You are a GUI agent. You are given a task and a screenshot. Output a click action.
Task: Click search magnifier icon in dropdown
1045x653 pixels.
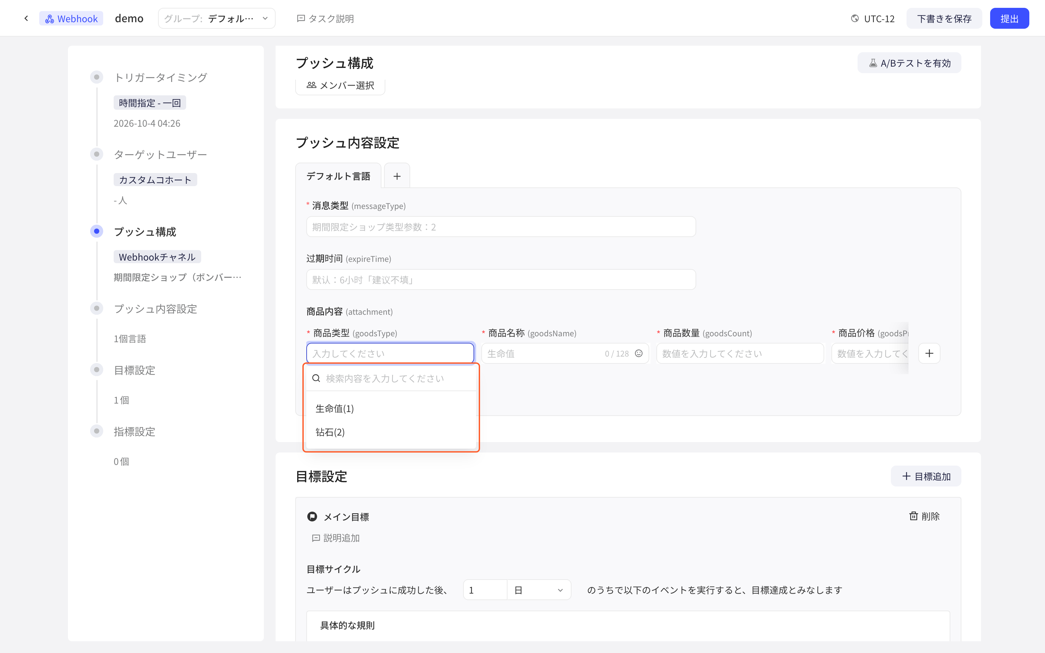(316, 378)
